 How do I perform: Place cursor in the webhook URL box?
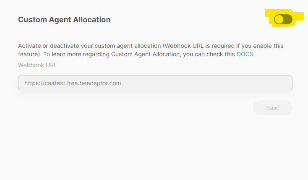click(155, 83)
